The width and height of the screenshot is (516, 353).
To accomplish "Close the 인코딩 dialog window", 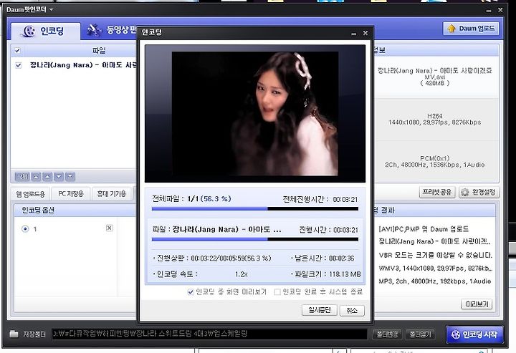I will (x=365, y=33).
